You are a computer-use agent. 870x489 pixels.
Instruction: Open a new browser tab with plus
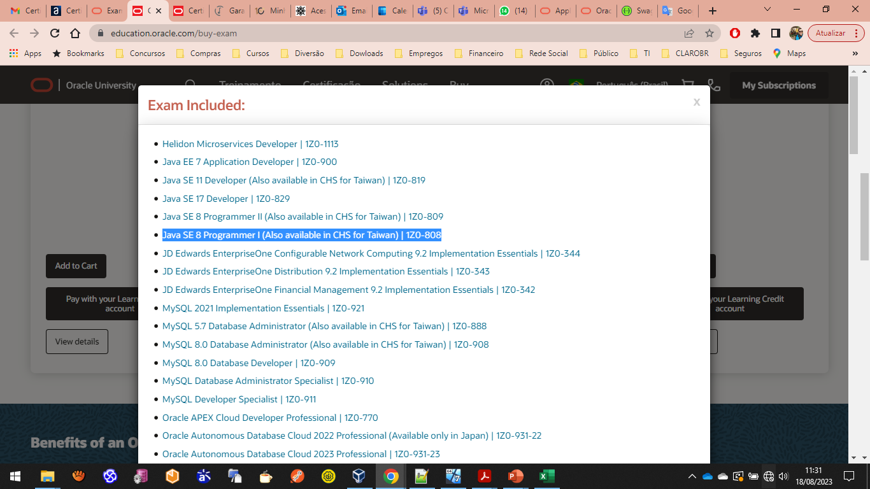[x=713, y=11]
